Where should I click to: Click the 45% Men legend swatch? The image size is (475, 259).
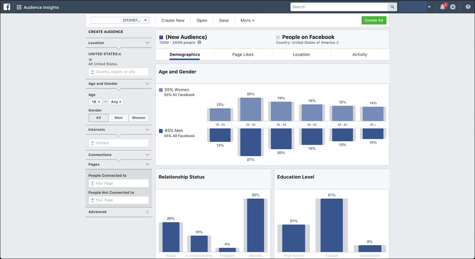tap(161, 131)
